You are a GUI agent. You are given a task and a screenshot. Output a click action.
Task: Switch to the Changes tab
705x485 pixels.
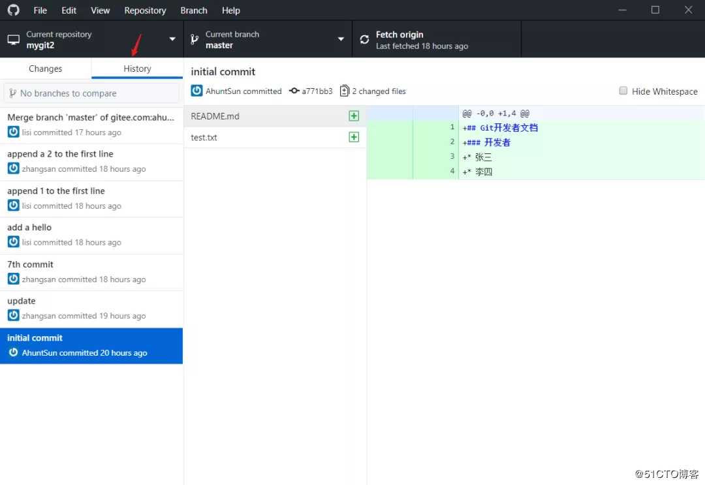46,69
